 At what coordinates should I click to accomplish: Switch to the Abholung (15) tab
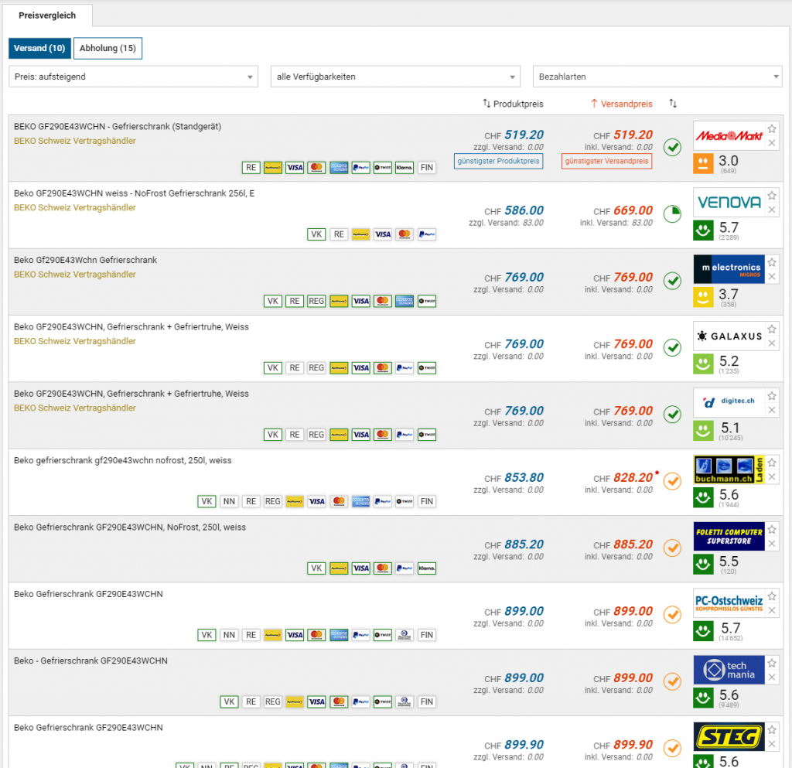click(x=108, y=49)
